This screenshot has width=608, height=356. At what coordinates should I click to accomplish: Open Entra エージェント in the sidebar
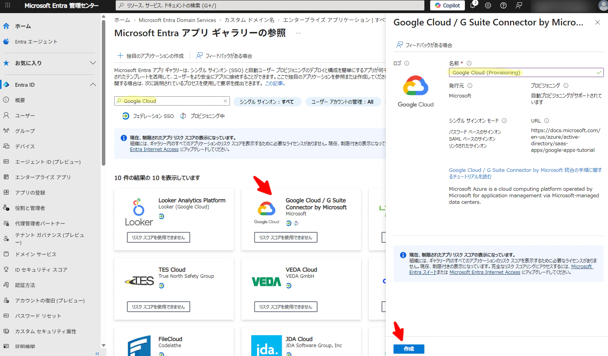36,42
